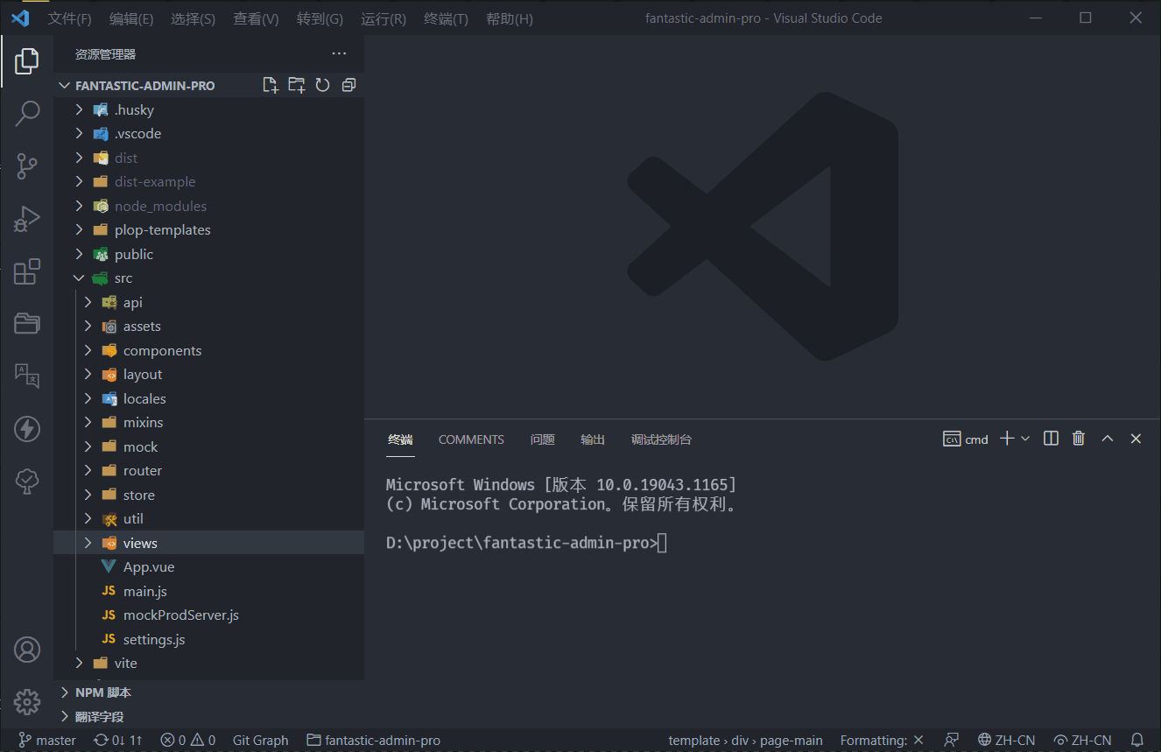Toggle Formatting status bar item

point(881,740)
